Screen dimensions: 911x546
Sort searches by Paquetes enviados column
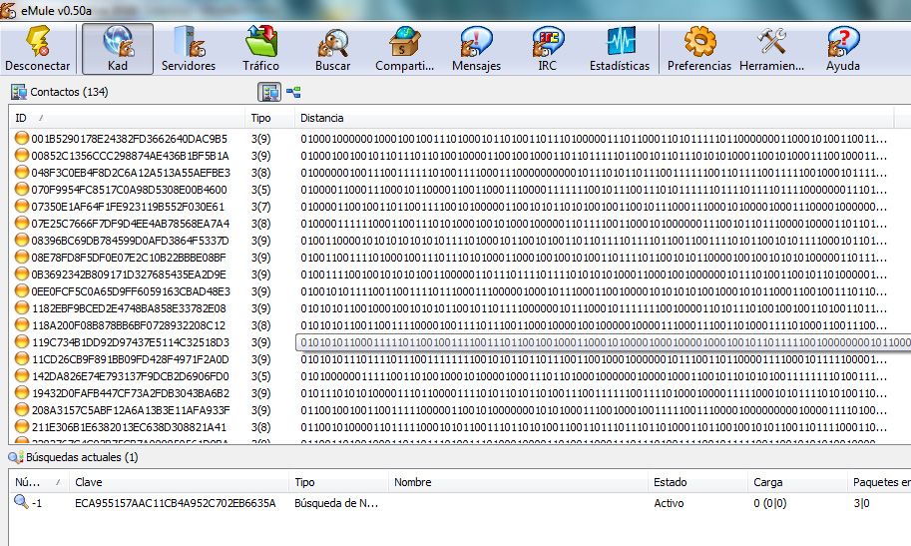(879, 482)
